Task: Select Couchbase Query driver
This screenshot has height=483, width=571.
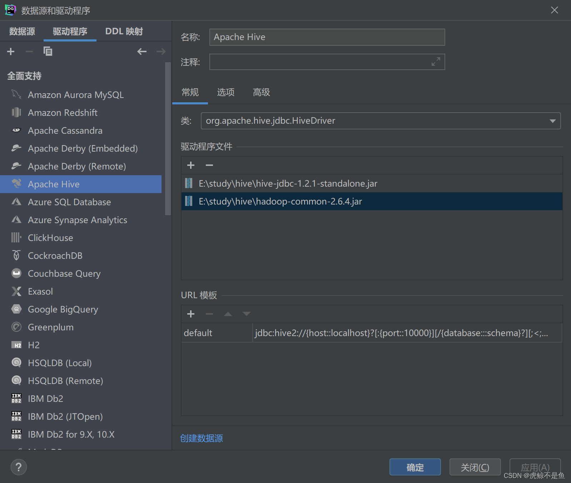Action: pyautogui.click(x=81, y=273)
